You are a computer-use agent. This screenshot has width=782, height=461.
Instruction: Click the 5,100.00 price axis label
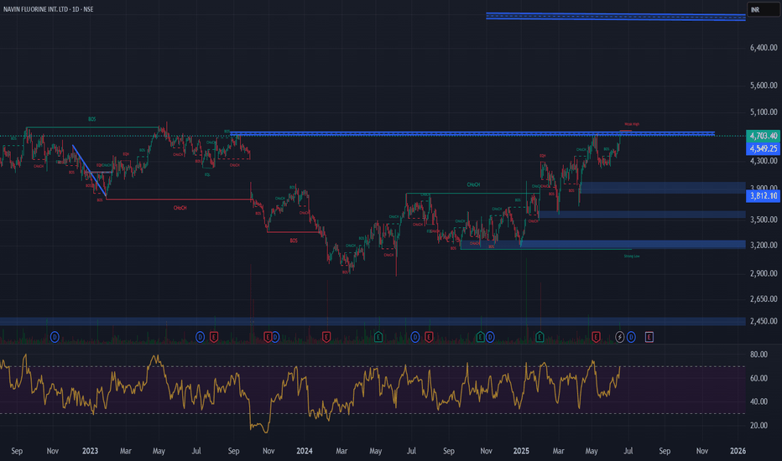(x=764, y=112)
